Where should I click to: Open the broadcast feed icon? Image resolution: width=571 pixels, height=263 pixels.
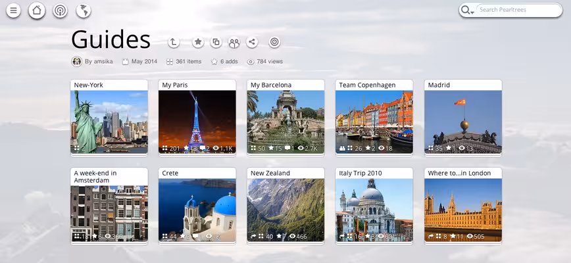[x=60, y=11]
